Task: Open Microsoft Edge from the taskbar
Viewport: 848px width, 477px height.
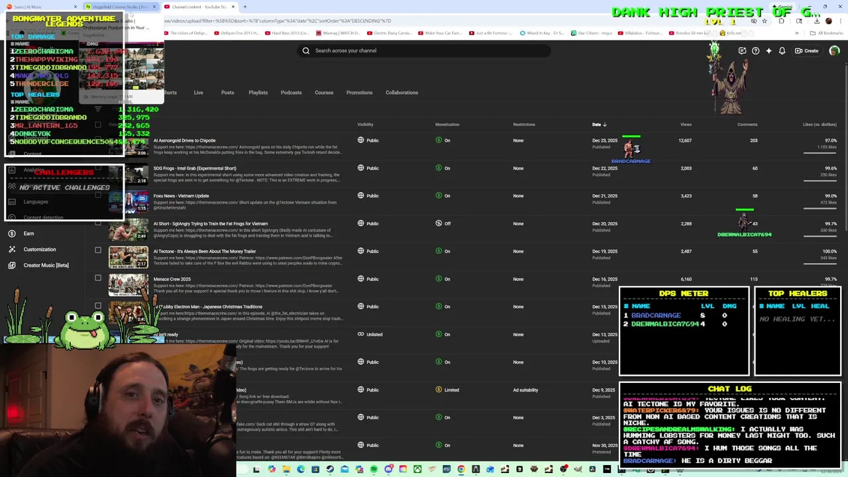Action: (x=301, y=470)
